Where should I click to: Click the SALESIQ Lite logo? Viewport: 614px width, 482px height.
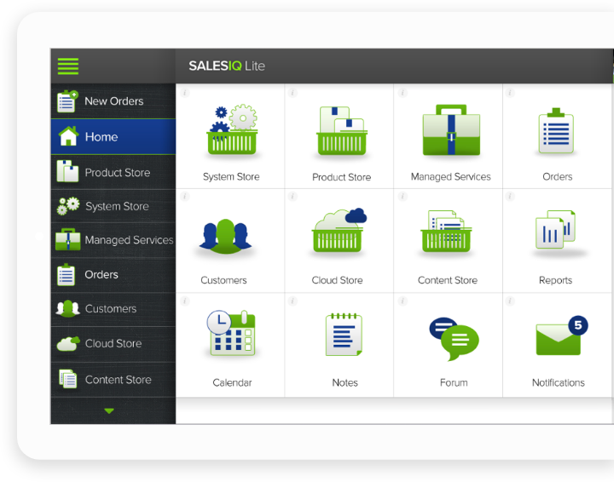pos(227,66)
